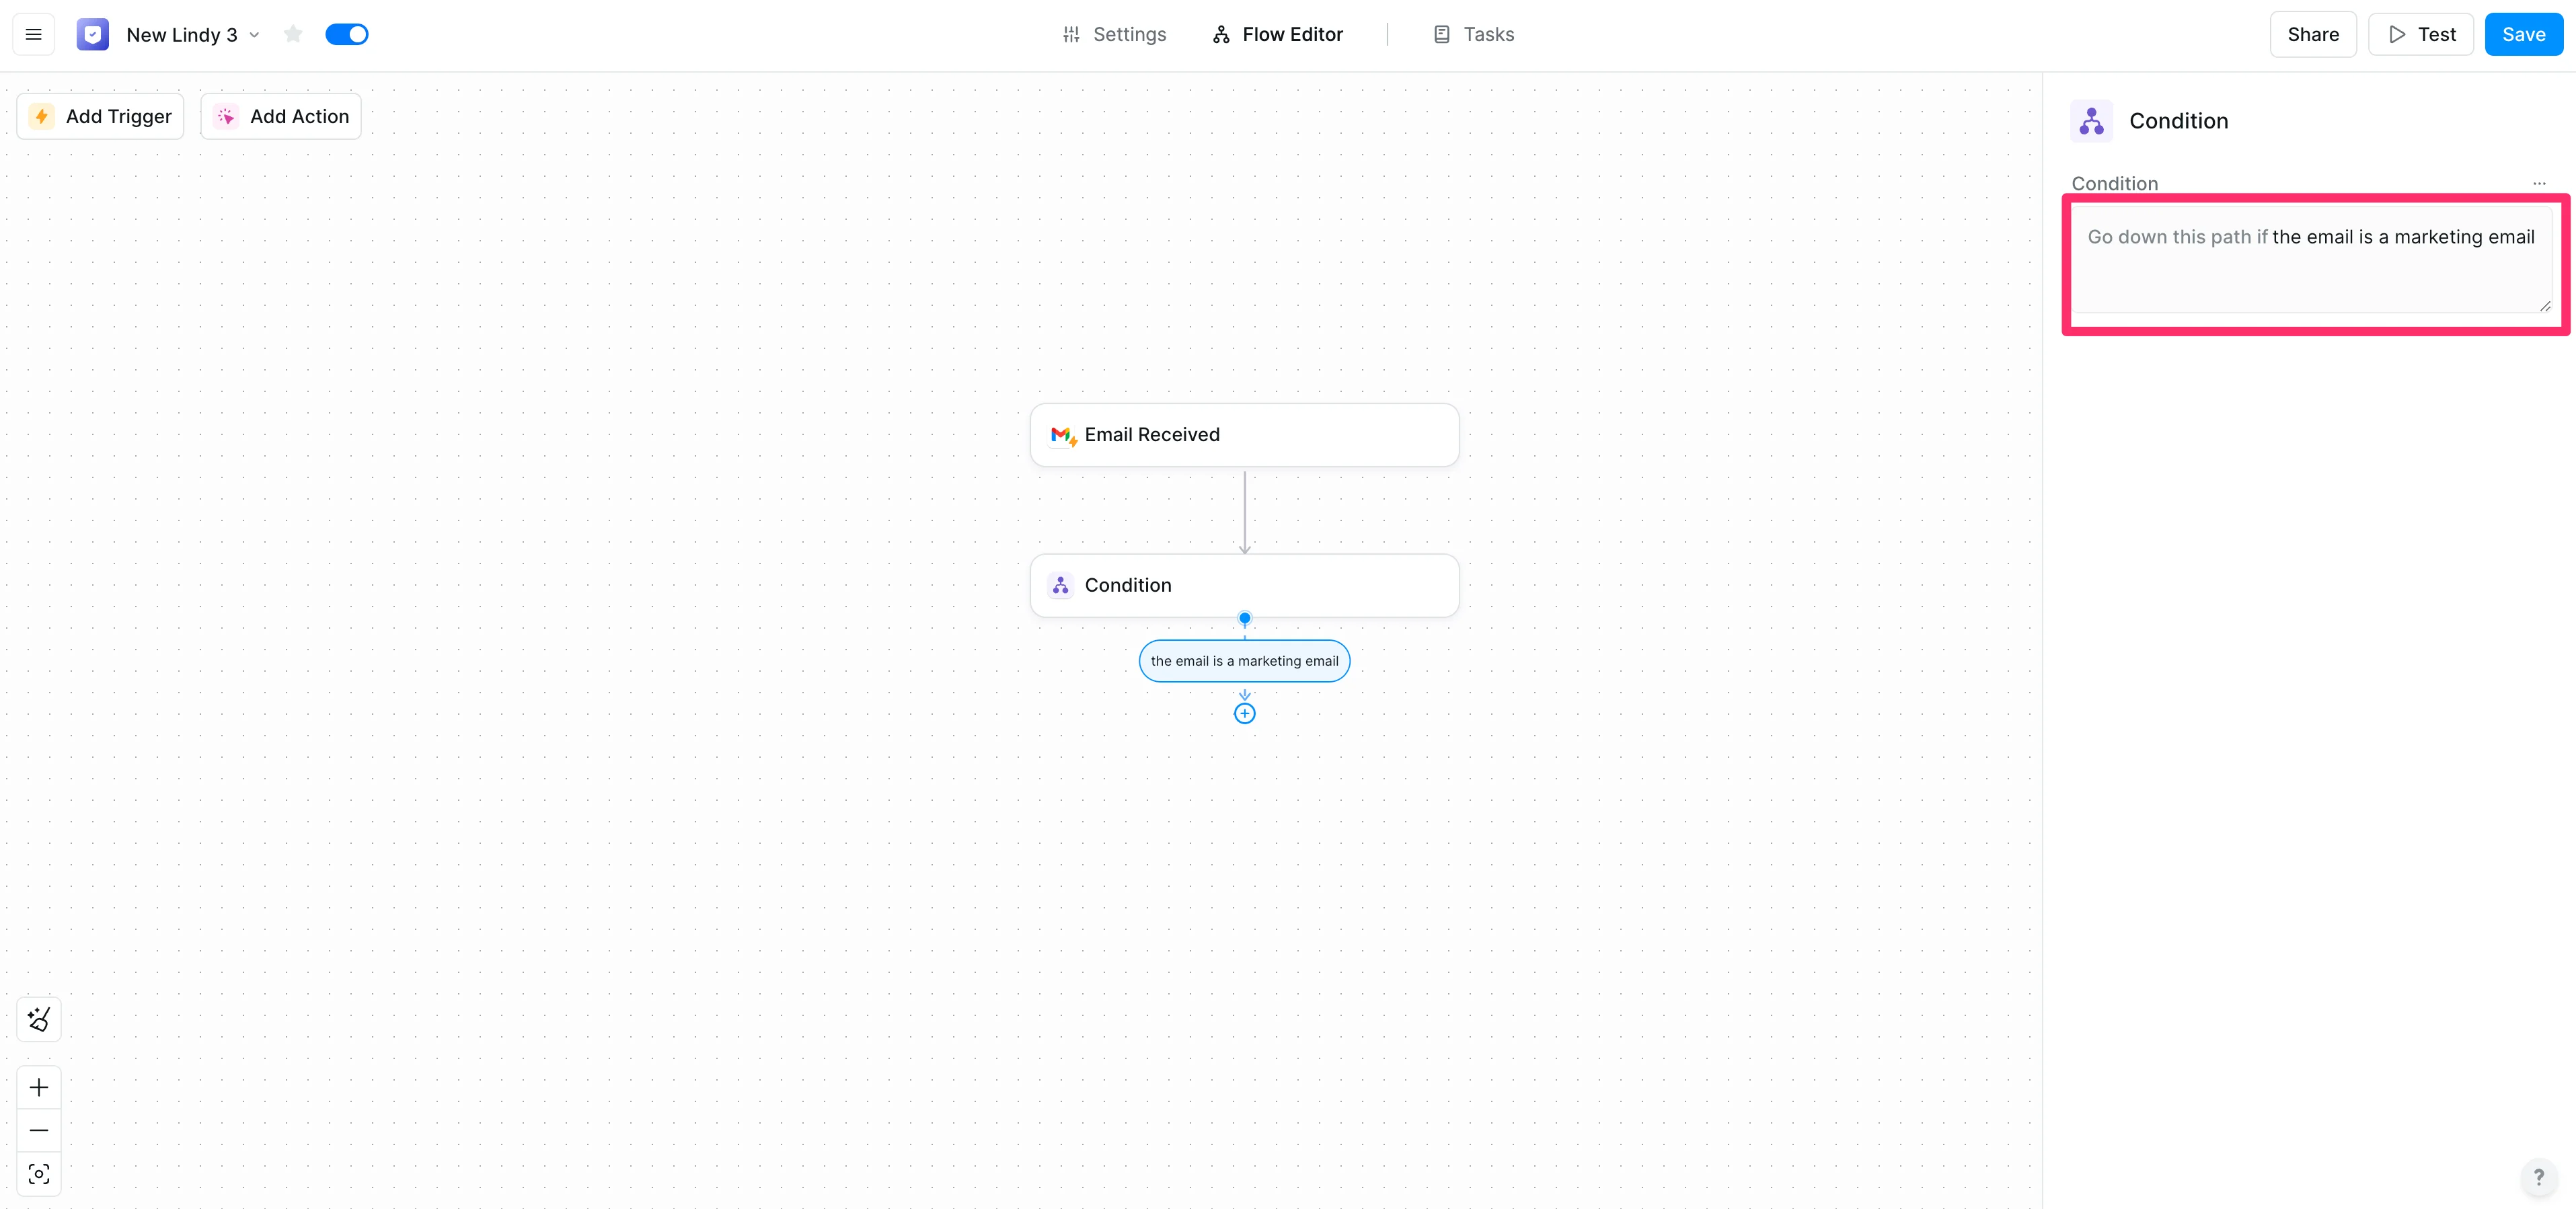Switch to the Settings tab

coord(1113,35)
